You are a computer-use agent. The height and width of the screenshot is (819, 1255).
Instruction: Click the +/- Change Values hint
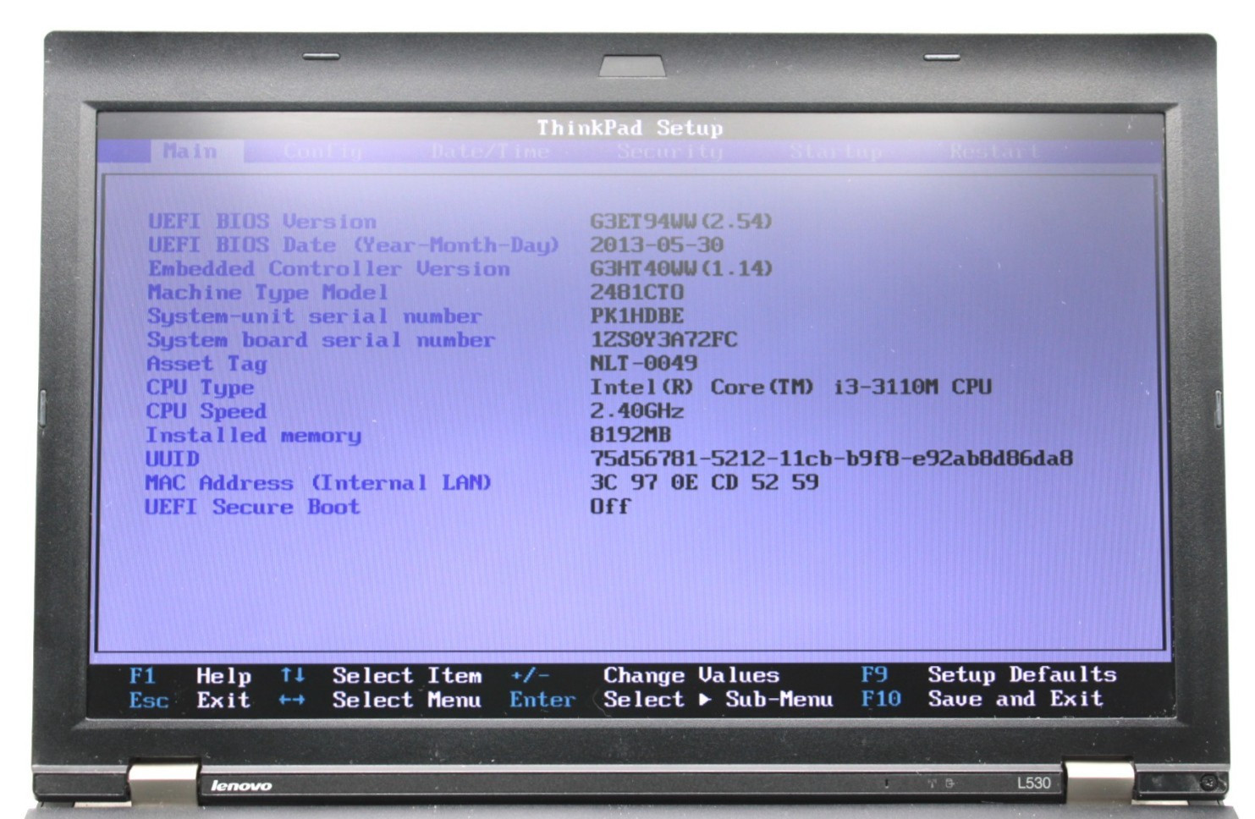coord(645,675)
